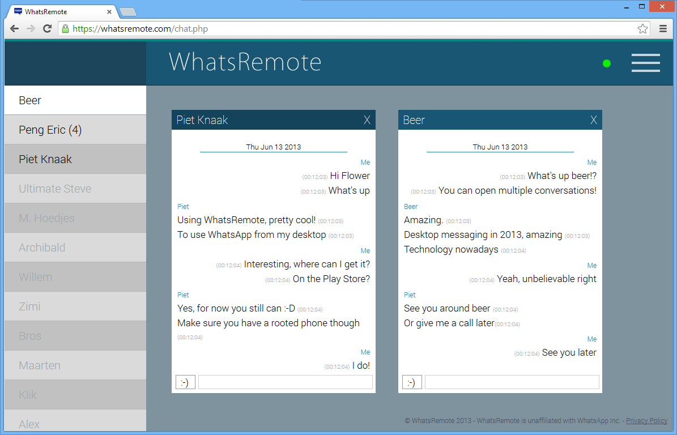Click the address bar URL field
This screenshot has height=435, width=677.
[353, 28]
